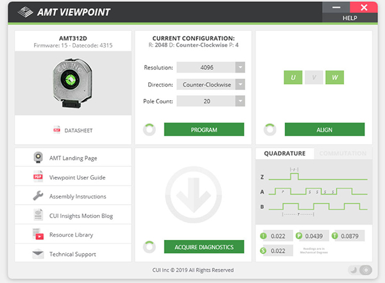The image size is (385, 283).
Task: Minimize the AMT Viewpoint window
Action: click(x=336, y=7)
